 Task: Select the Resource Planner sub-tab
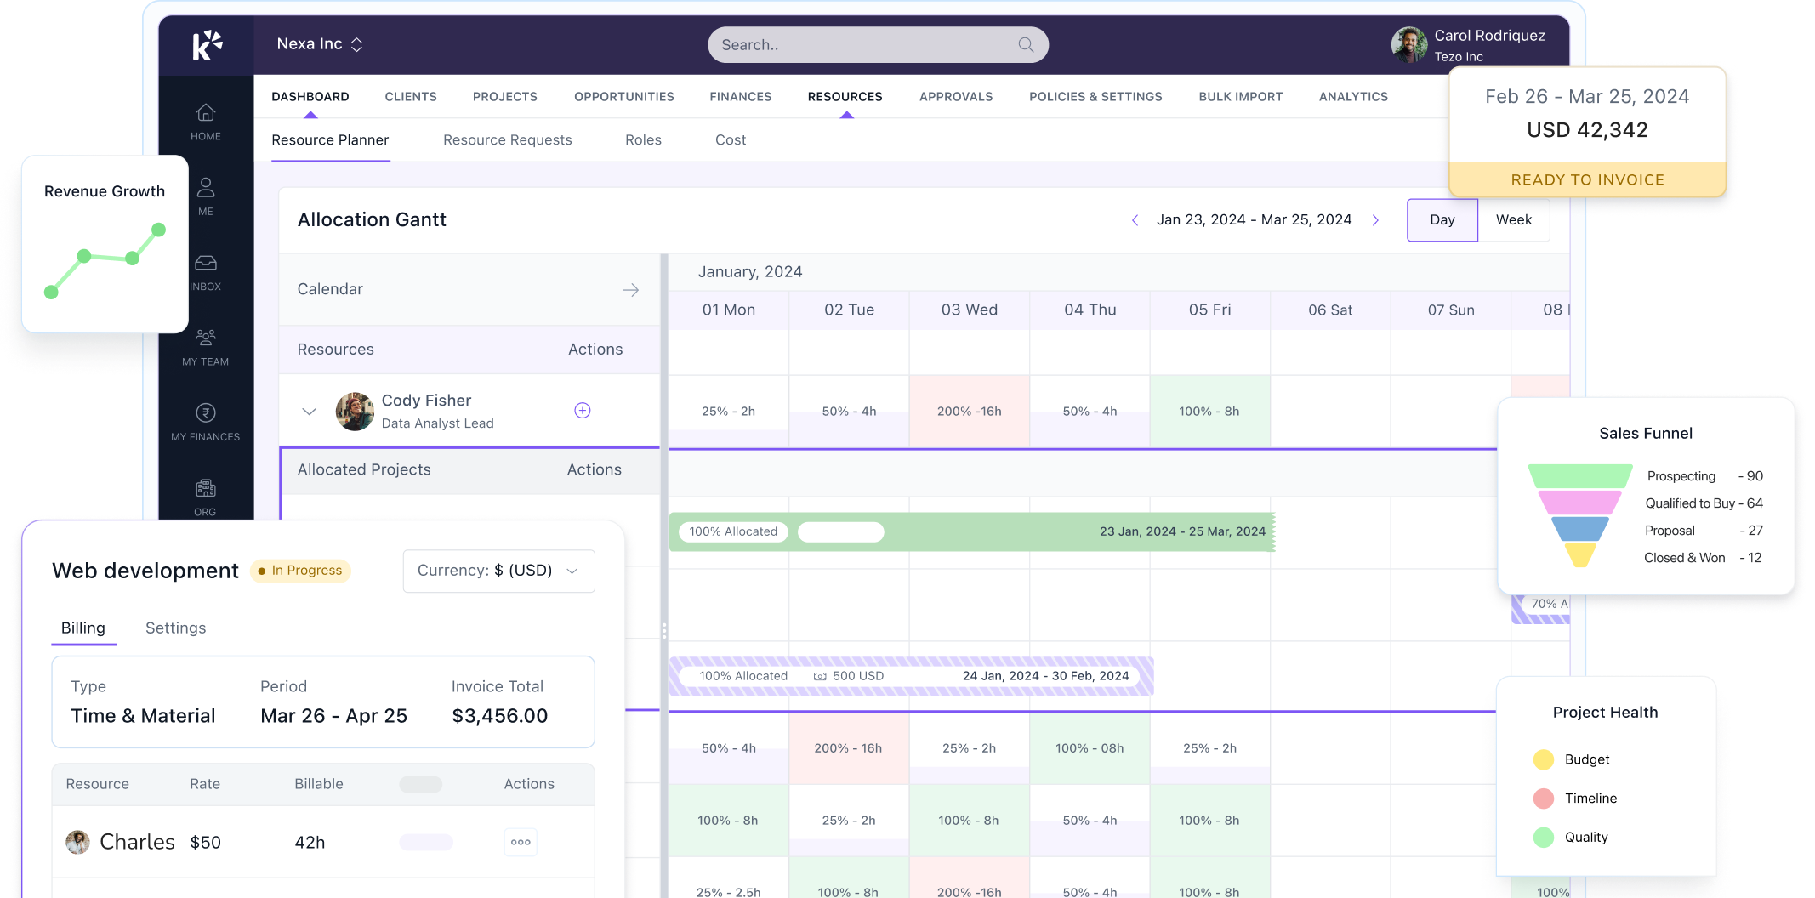[330, 140]
